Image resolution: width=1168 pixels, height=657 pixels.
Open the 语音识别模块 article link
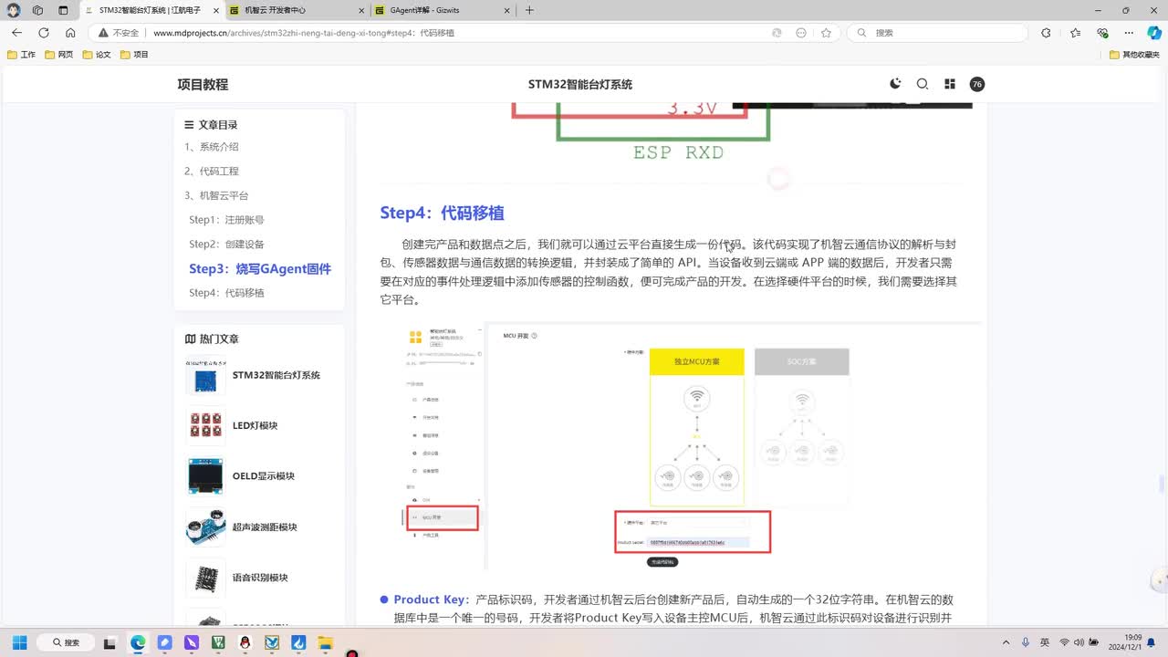tap(260, 578)
